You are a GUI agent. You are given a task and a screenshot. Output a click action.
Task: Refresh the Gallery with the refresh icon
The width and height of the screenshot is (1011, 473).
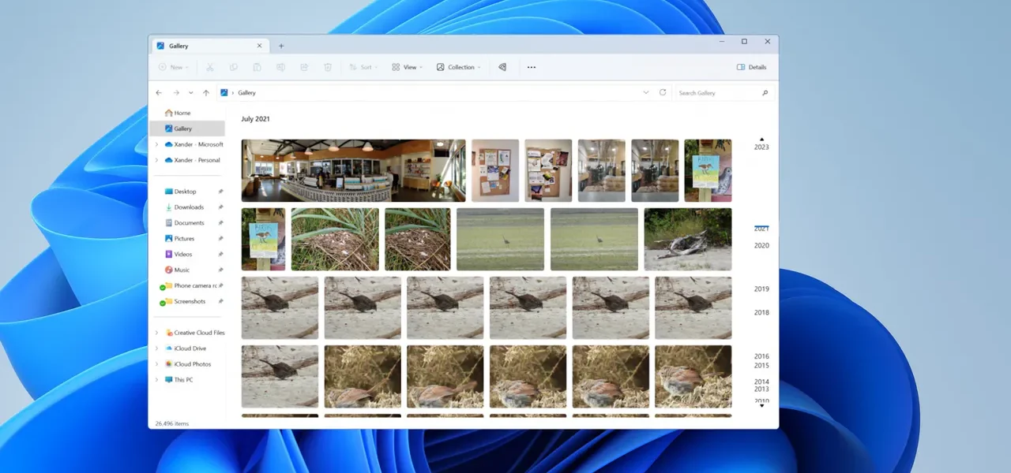click(x=663, y=92)
